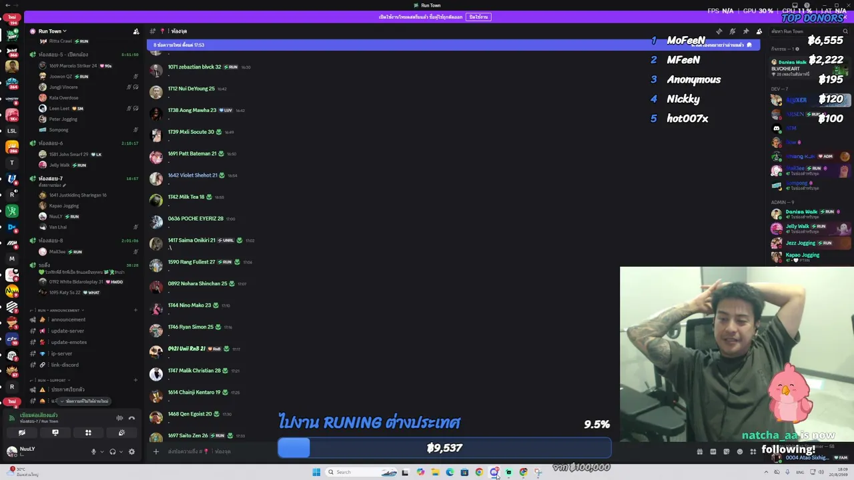854x480 pixels.
Task: Open the LSL server in server list
Action: coord(12,131)
